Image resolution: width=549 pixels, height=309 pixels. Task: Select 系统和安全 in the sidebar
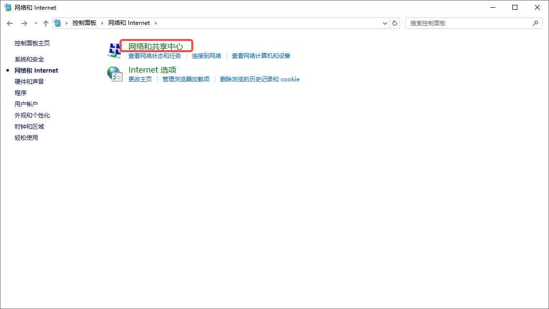[x=29, y=59]
